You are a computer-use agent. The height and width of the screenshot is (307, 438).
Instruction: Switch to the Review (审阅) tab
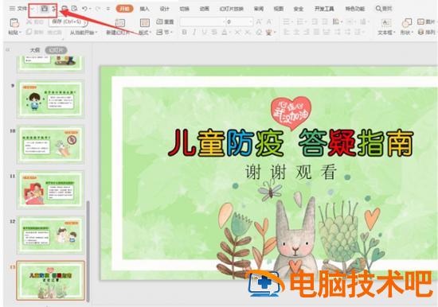point(258,9)
